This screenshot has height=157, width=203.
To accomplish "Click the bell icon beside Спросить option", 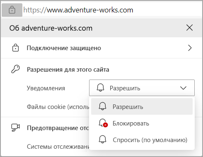I will pyautogui.click(x=102, y=139).
